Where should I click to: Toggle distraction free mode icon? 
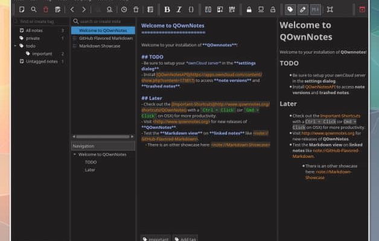coord(330,10)
